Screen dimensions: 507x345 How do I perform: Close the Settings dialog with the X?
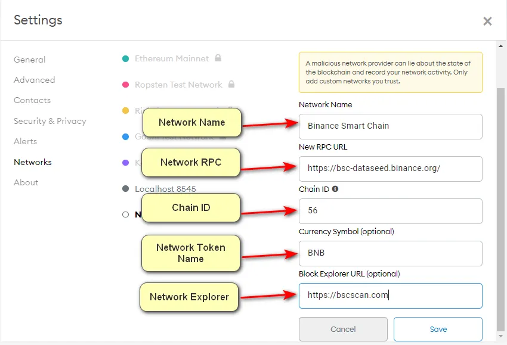[x=487, y=21]
